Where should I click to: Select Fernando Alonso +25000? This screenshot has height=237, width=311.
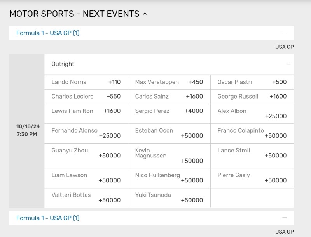point(86,133)
